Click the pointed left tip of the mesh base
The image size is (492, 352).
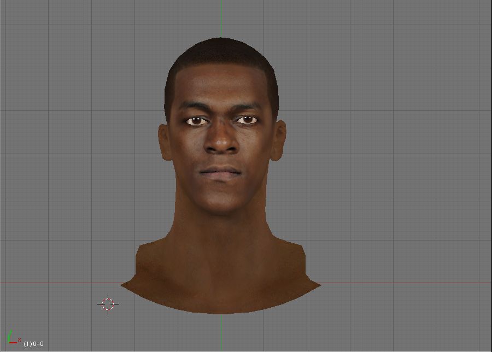coord(122,284)
